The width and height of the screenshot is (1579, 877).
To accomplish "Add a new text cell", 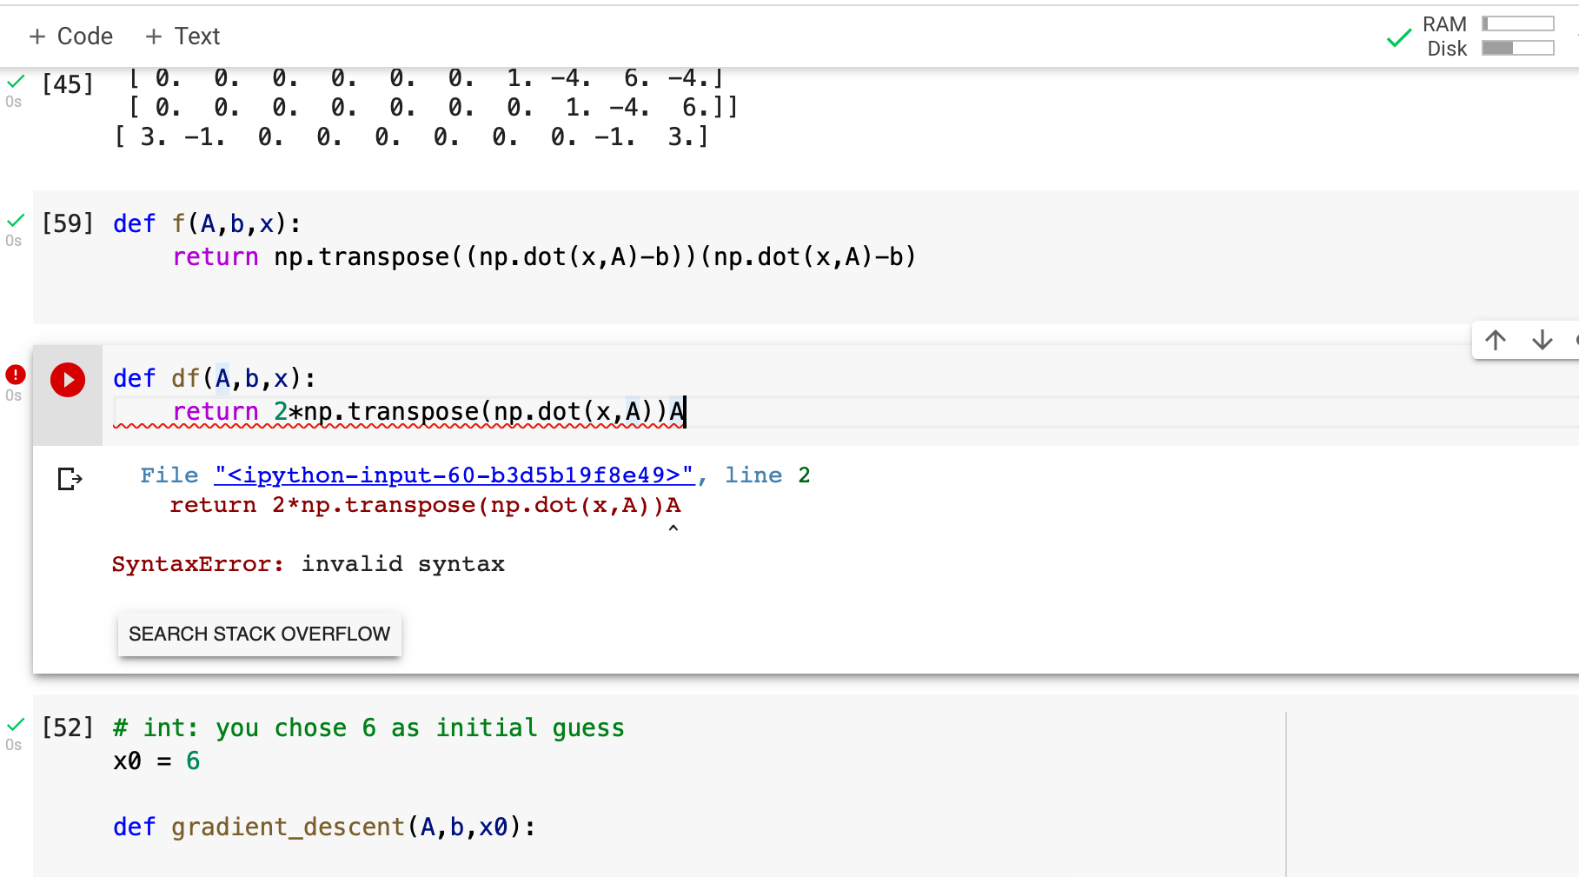I will 182,36.
